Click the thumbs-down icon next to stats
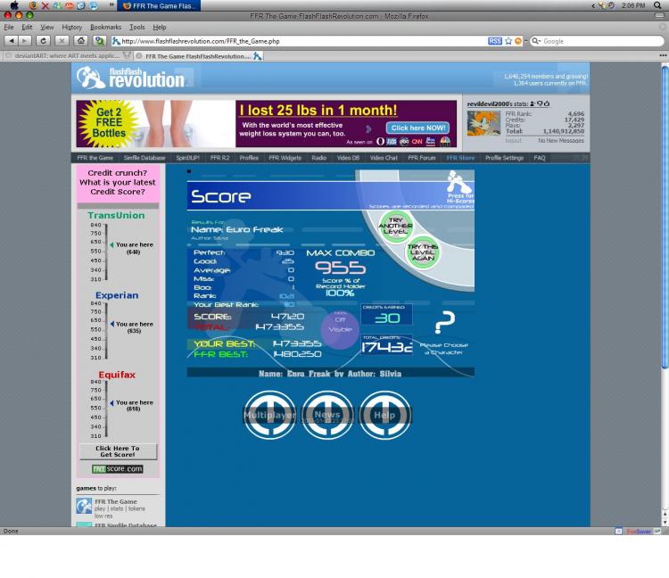This screenshot has height=578, width=669. click(540, 103)
